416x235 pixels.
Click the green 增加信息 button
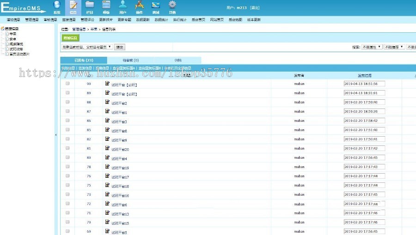70,38
